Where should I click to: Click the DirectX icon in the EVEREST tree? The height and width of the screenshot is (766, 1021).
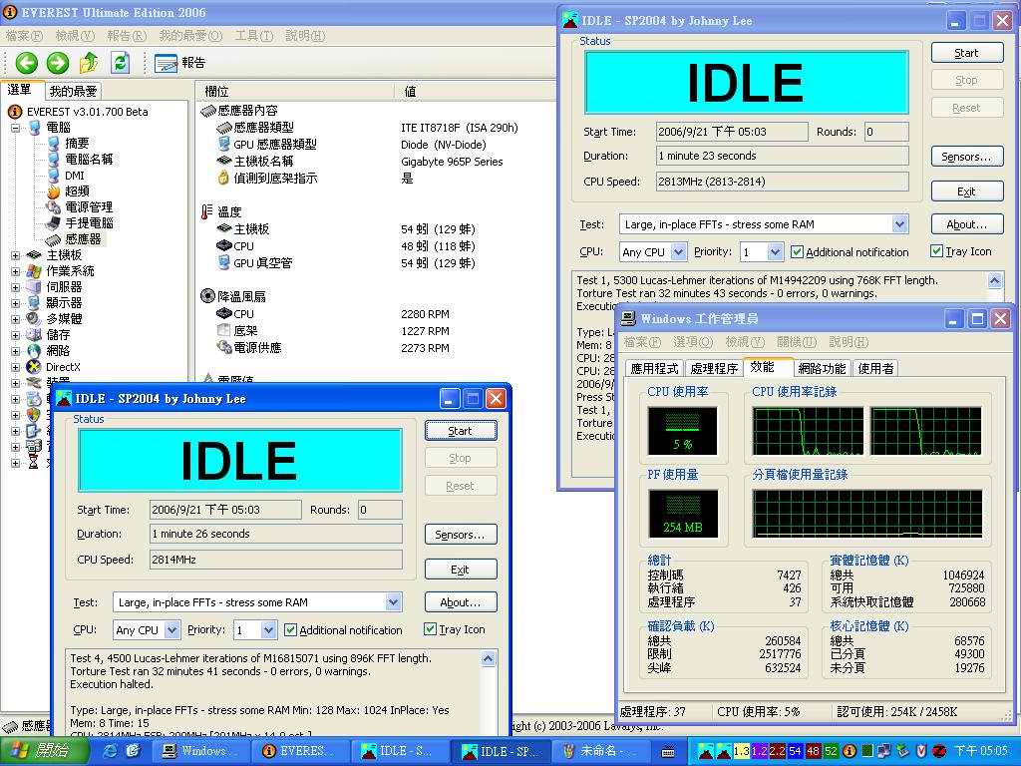coord(35,367)
